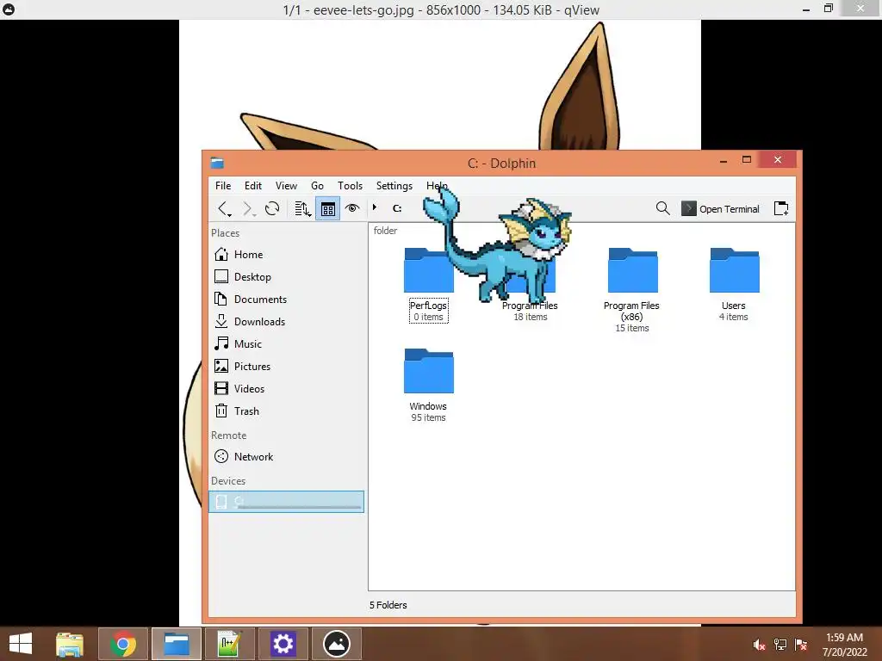This screenshot has height=661, width=882.
Task: Select the C: location breadcrumb
Action: point(397,208)
